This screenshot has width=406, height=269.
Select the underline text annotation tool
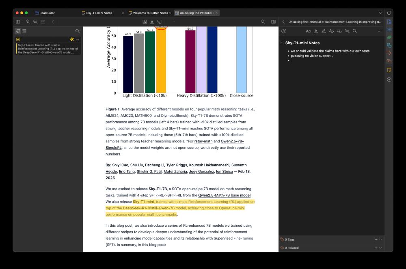pyautogui.click(x=152, y=22)
